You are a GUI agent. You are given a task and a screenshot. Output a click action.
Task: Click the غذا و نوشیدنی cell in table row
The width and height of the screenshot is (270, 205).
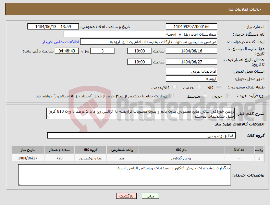click(x=90, y=158)
